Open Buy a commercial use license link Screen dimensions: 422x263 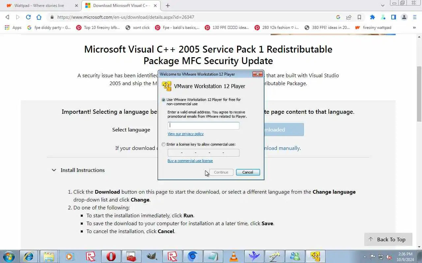tap(190, 161)
